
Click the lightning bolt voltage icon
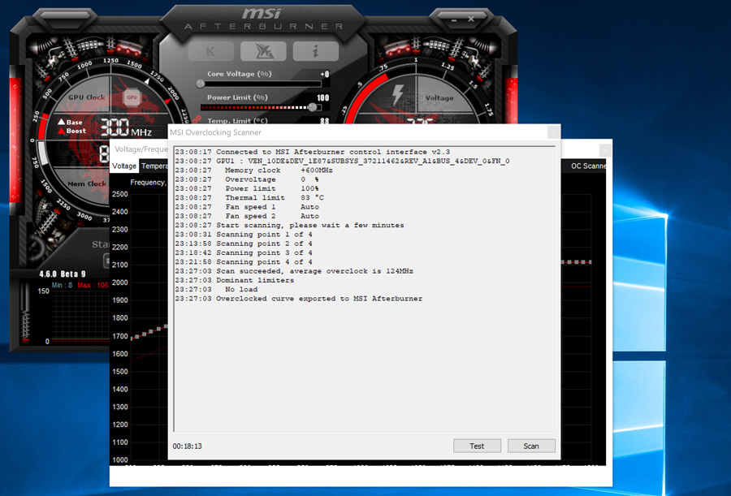tap(399, 92)
